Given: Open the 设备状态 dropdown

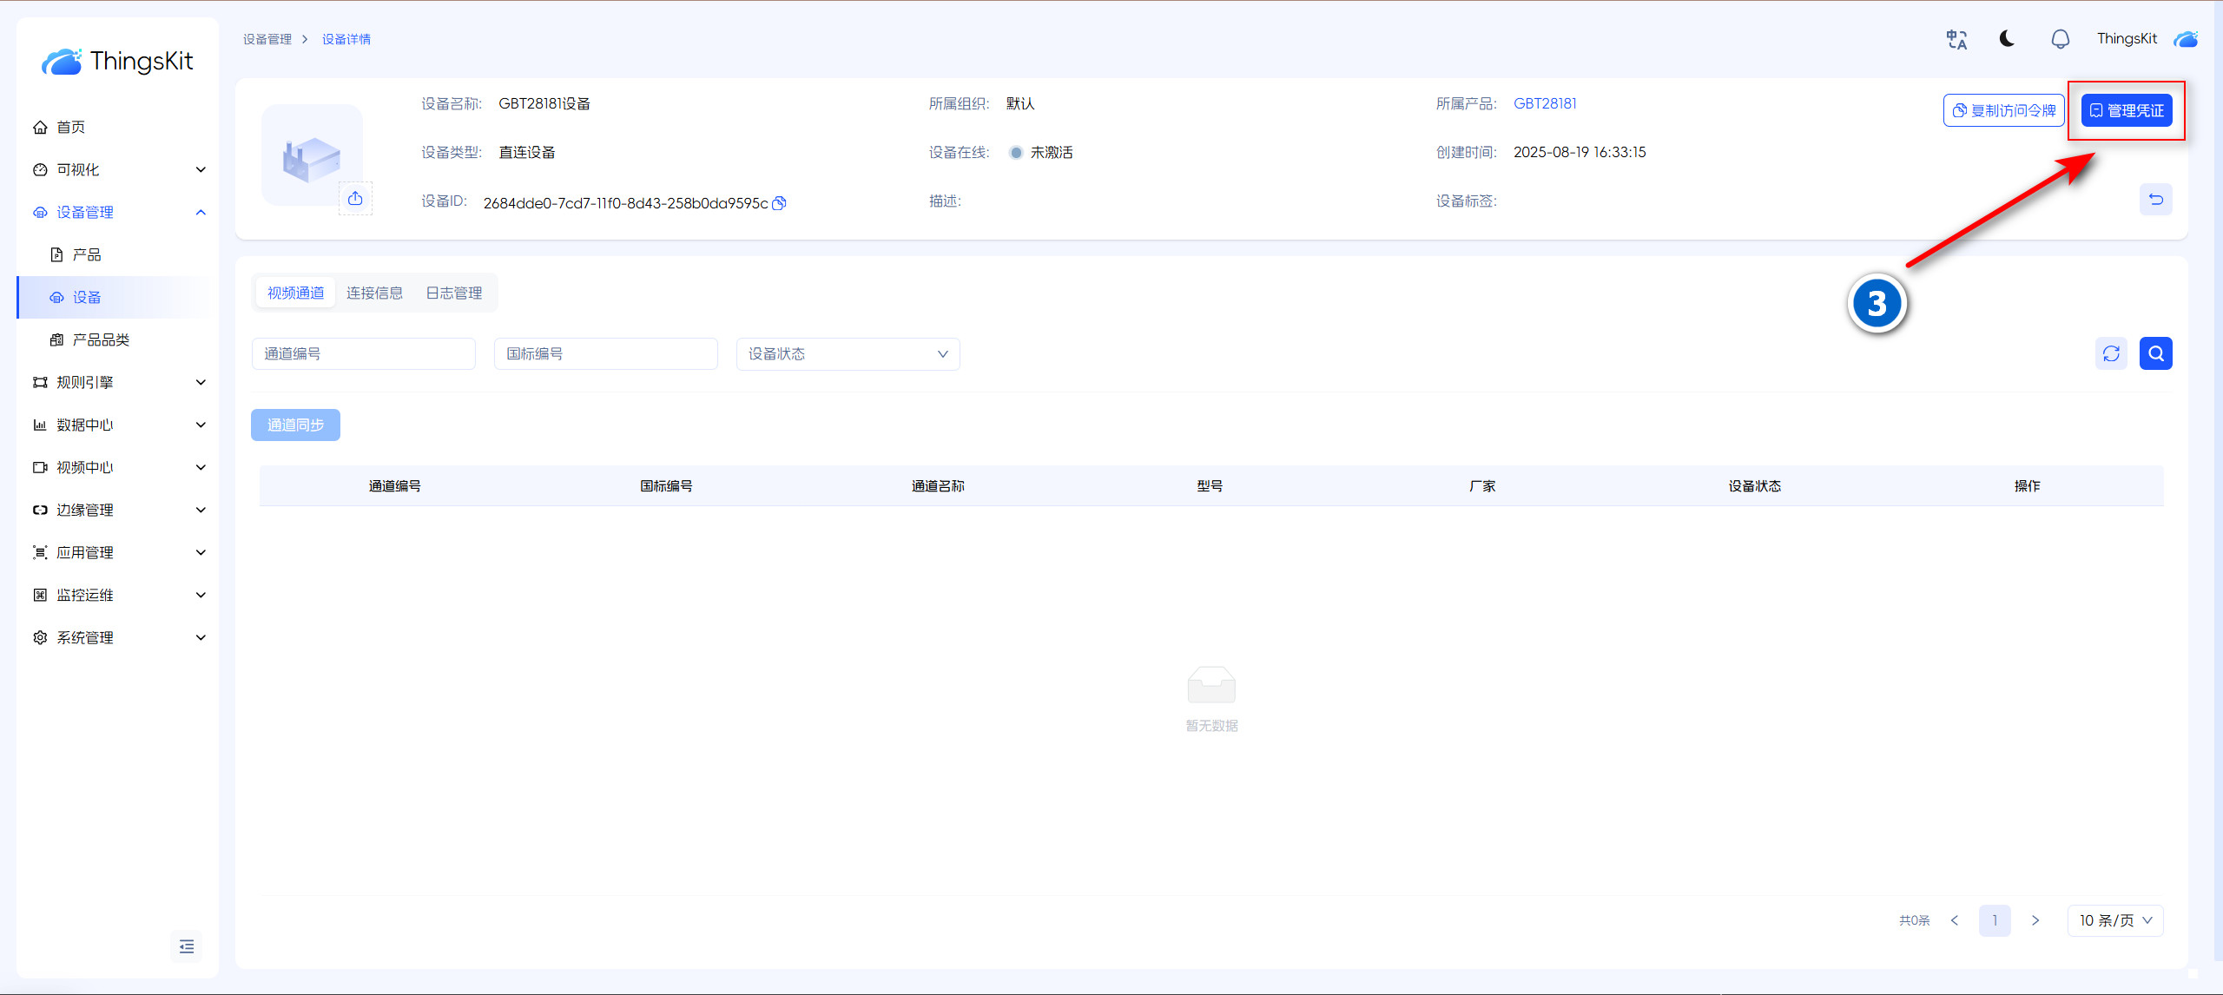Looking at the screenshot, I should pos(848,354).
